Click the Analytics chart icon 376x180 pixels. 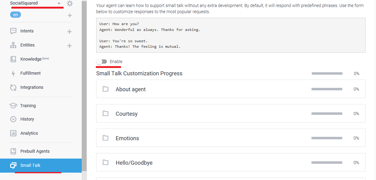(x=13, y=133)
